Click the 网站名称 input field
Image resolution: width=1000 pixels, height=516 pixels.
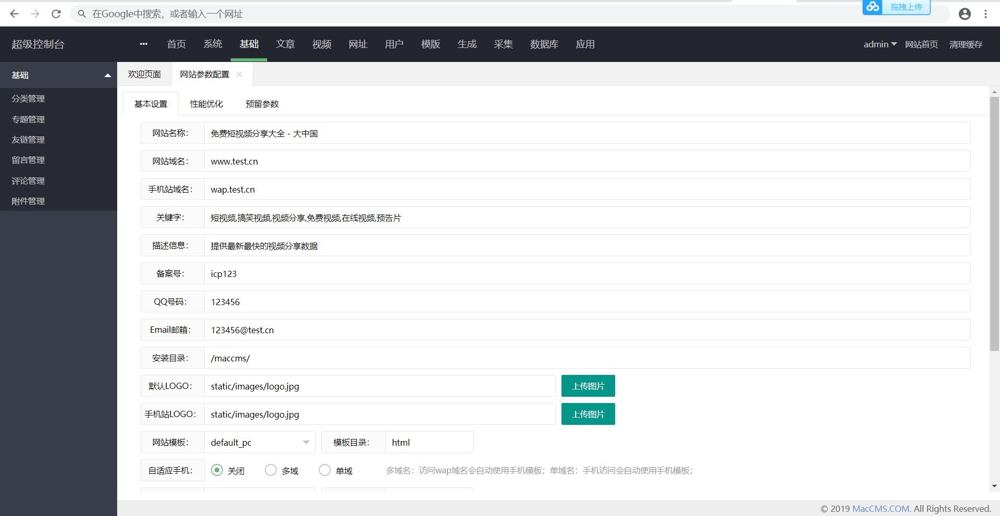pyautogui.click(x=587, y=133)
